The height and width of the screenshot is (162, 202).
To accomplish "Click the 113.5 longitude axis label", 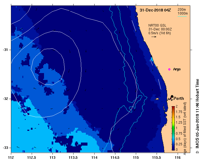I will tap(73, 158).
